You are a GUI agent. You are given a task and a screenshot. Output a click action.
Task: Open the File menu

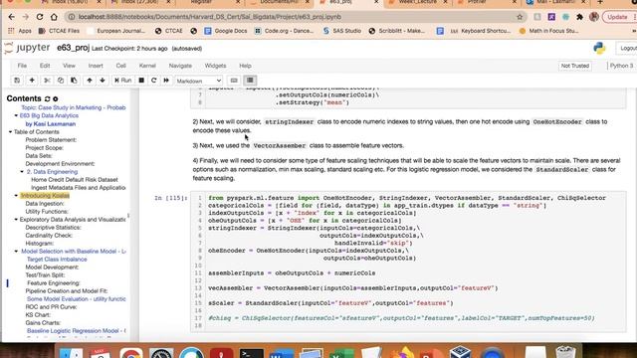[x=22, y=66]
